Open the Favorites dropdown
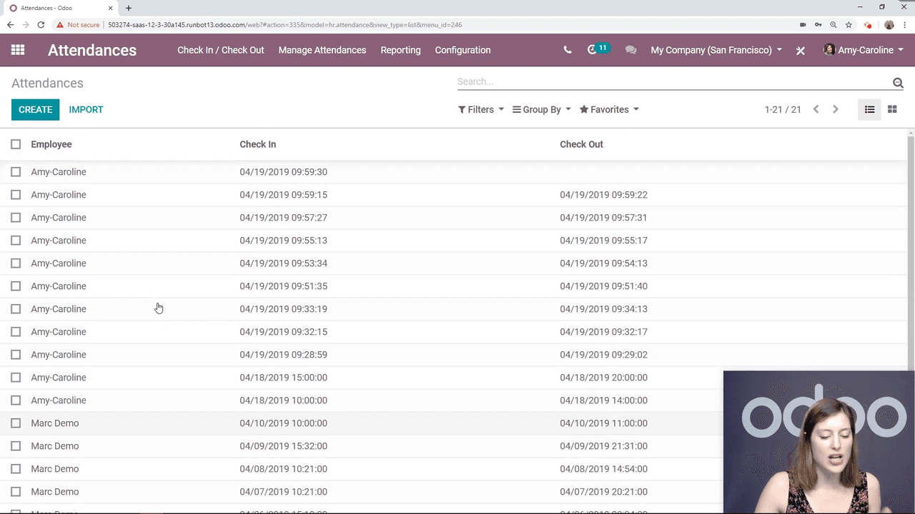 coord(609,109)
